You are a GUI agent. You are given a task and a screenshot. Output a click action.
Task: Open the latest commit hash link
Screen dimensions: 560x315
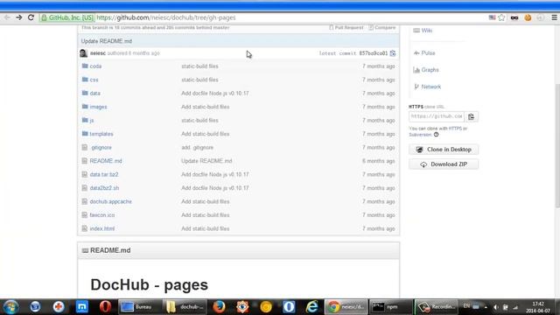click(x=374, y=53)
